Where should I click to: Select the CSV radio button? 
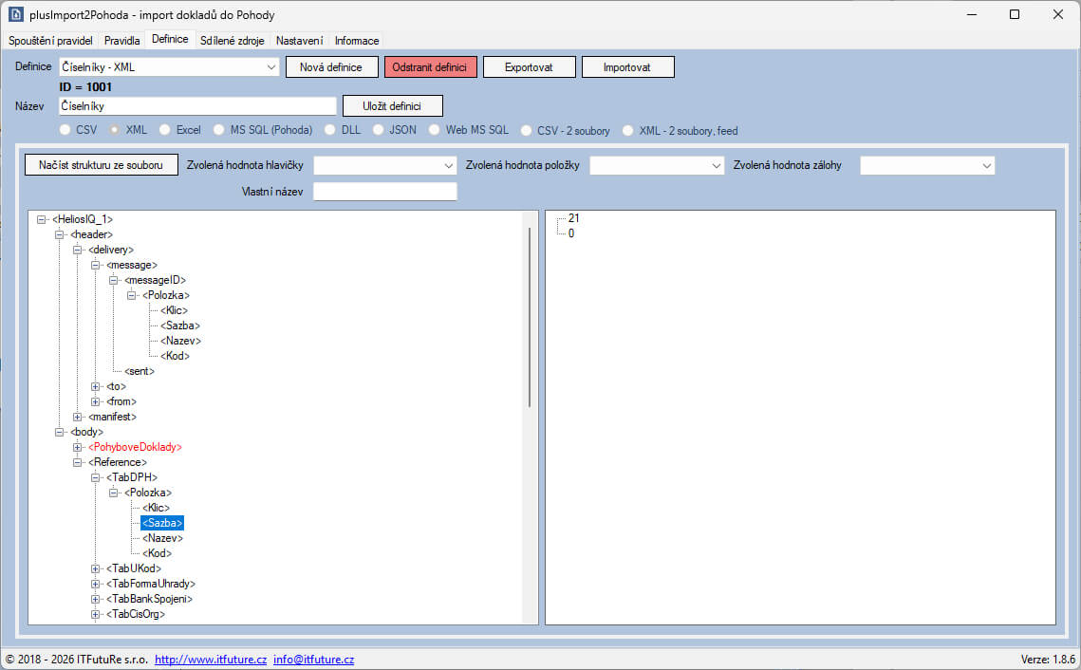(x=65, y=130)
